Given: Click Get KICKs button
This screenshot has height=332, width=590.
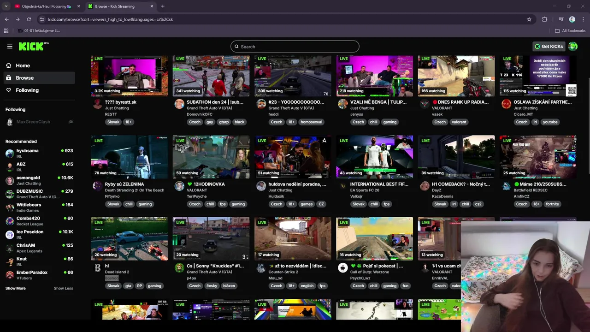Looking at the screenshot, I should pyautogui.click(x=549, y=46).
